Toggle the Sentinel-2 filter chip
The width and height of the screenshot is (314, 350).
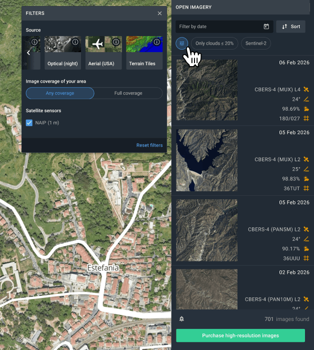pos(256,43)
